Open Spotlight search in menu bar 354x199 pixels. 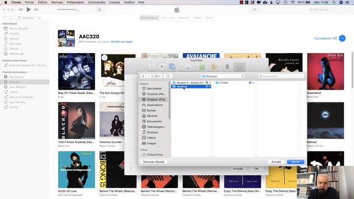[x=334, y=2]
